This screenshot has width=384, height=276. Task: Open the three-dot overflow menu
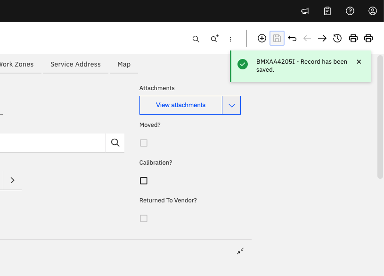230,39
